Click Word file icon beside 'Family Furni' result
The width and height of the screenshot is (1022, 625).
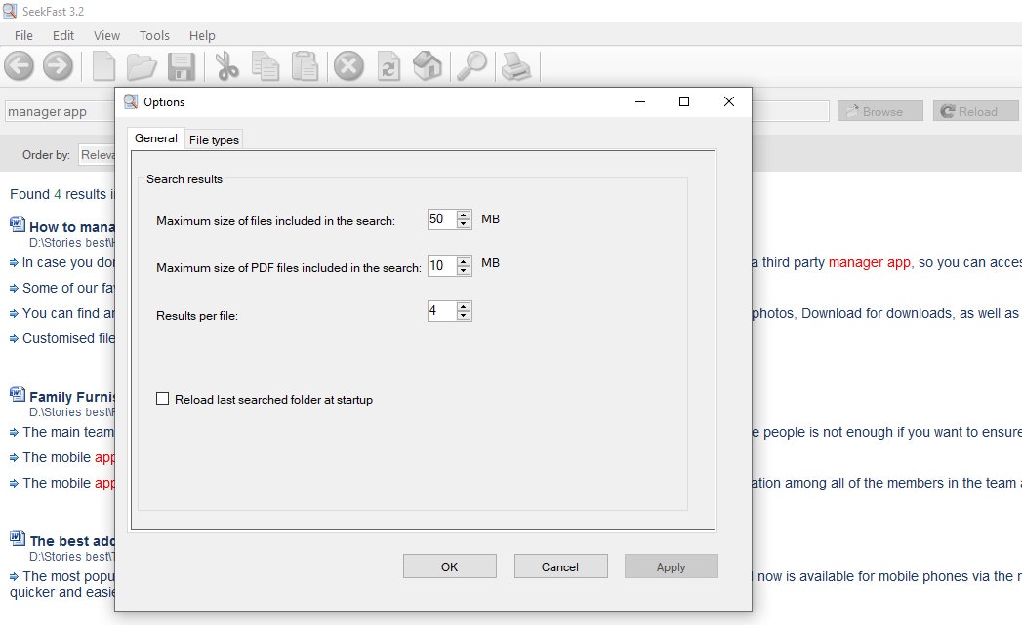pos(18,395)
